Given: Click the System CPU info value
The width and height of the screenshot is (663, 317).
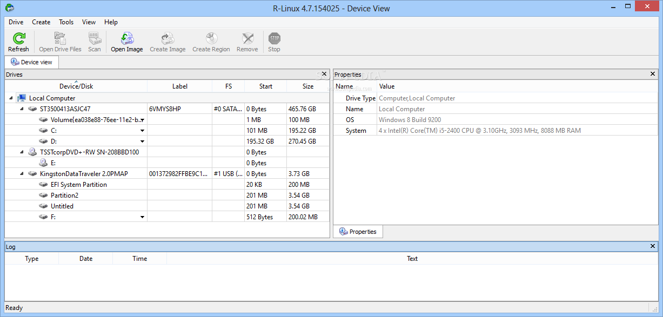Looking at the screenshot, I should pos(480,131).
